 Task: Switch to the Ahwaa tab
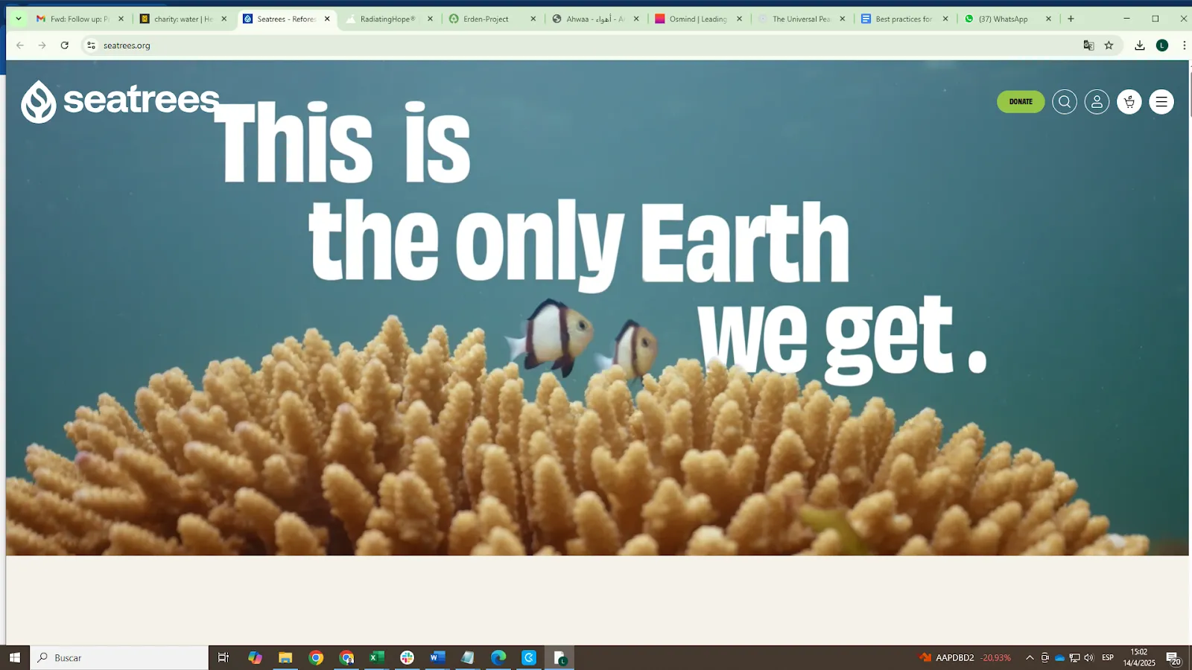[595, 19]
